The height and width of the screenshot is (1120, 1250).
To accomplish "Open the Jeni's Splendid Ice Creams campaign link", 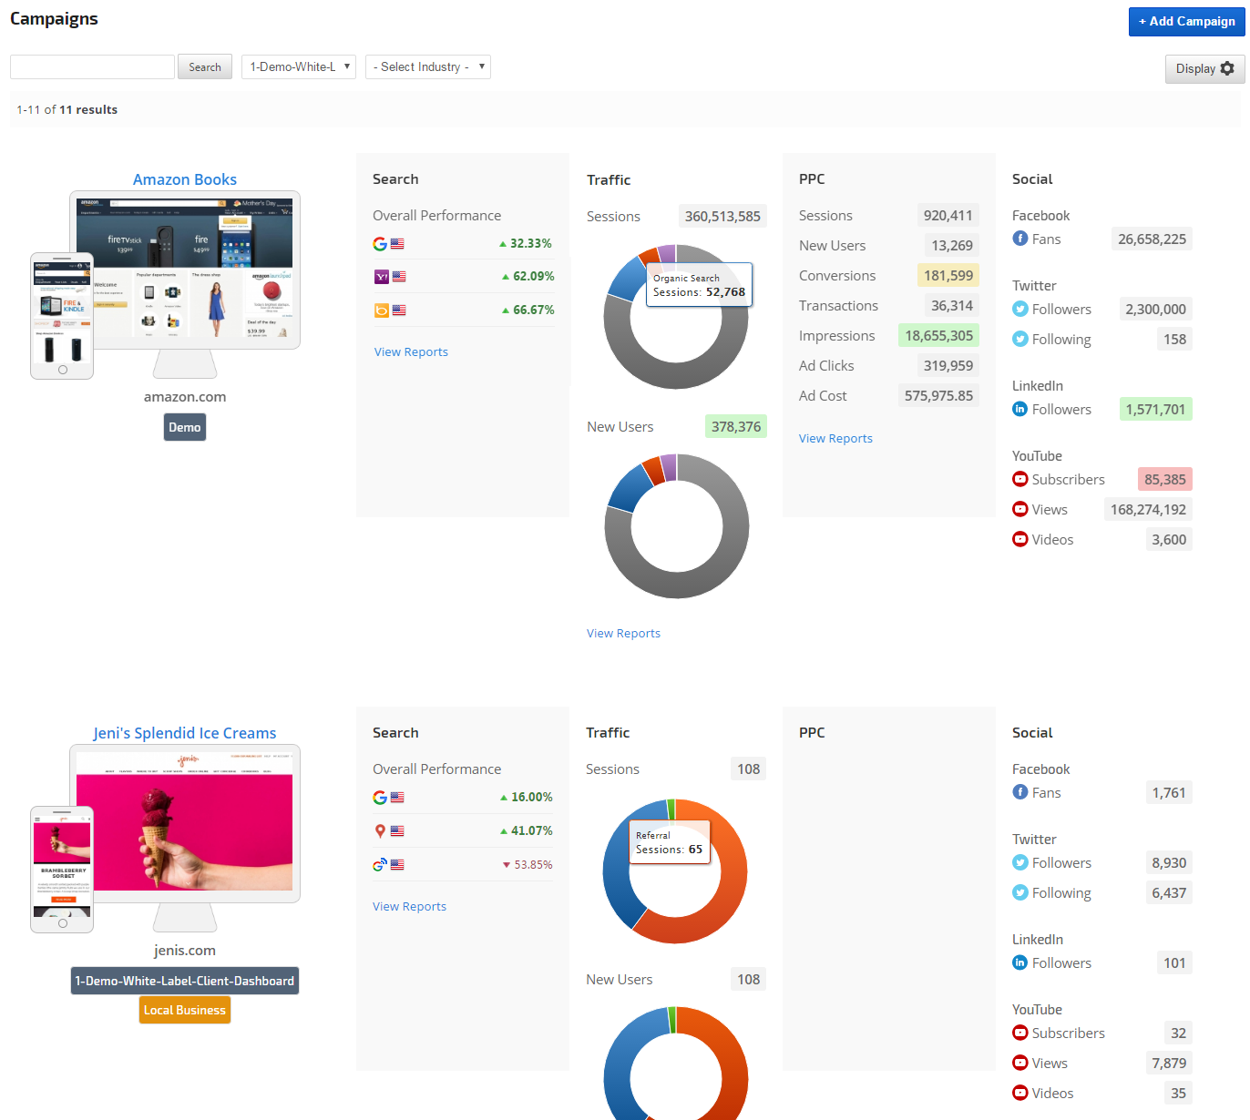I will coord(185,733).
